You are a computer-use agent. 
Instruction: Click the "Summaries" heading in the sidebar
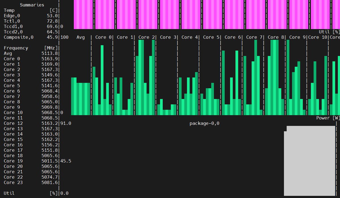tap(32, 5)
